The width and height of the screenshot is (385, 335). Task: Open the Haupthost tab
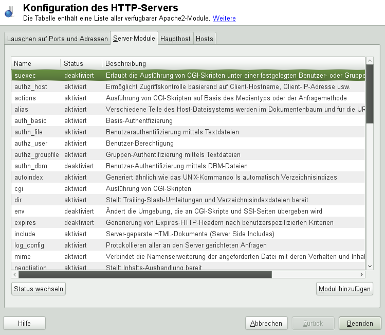(x=175, y=39)
